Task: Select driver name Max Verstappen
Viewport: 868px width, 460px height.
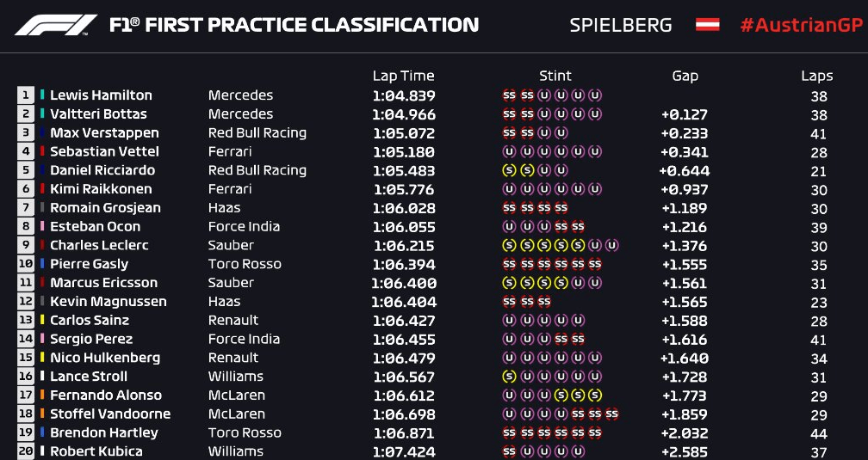Action: point(105,132)
